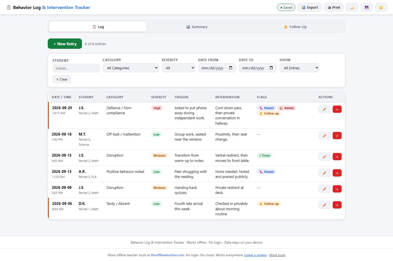Clear the filters
The width and height of the screenshot is (393, 261).
click(x=62, y=79)
